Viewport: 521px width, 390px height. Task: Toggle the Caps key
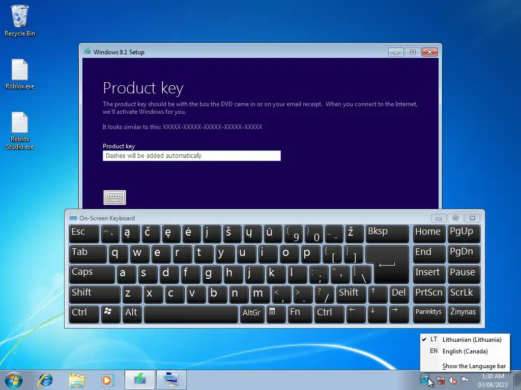coord(92,274)
